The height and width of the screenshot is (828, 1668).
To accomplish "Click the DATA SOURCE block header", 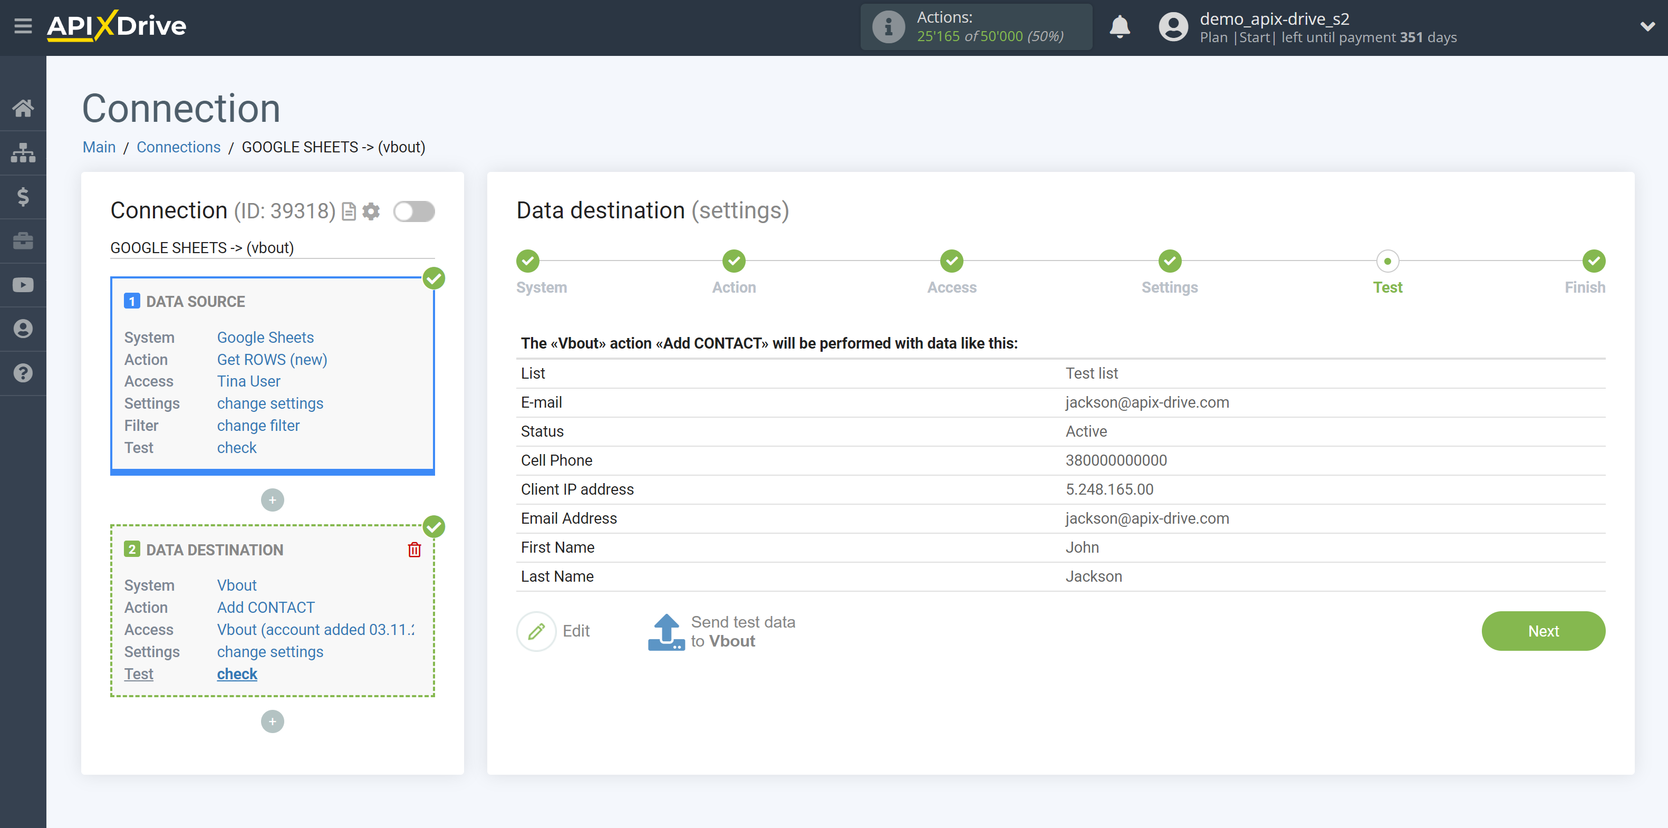I will (196, 302).
